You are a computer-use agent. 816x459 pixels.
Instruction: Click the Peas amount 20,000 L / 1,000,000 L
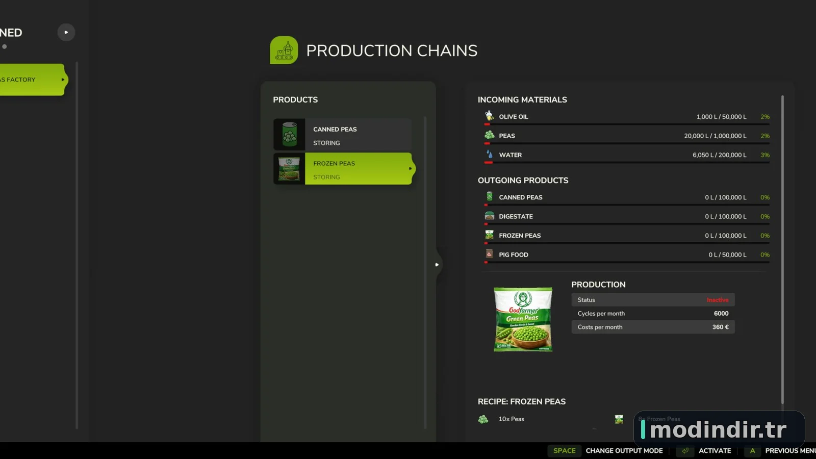715,136
